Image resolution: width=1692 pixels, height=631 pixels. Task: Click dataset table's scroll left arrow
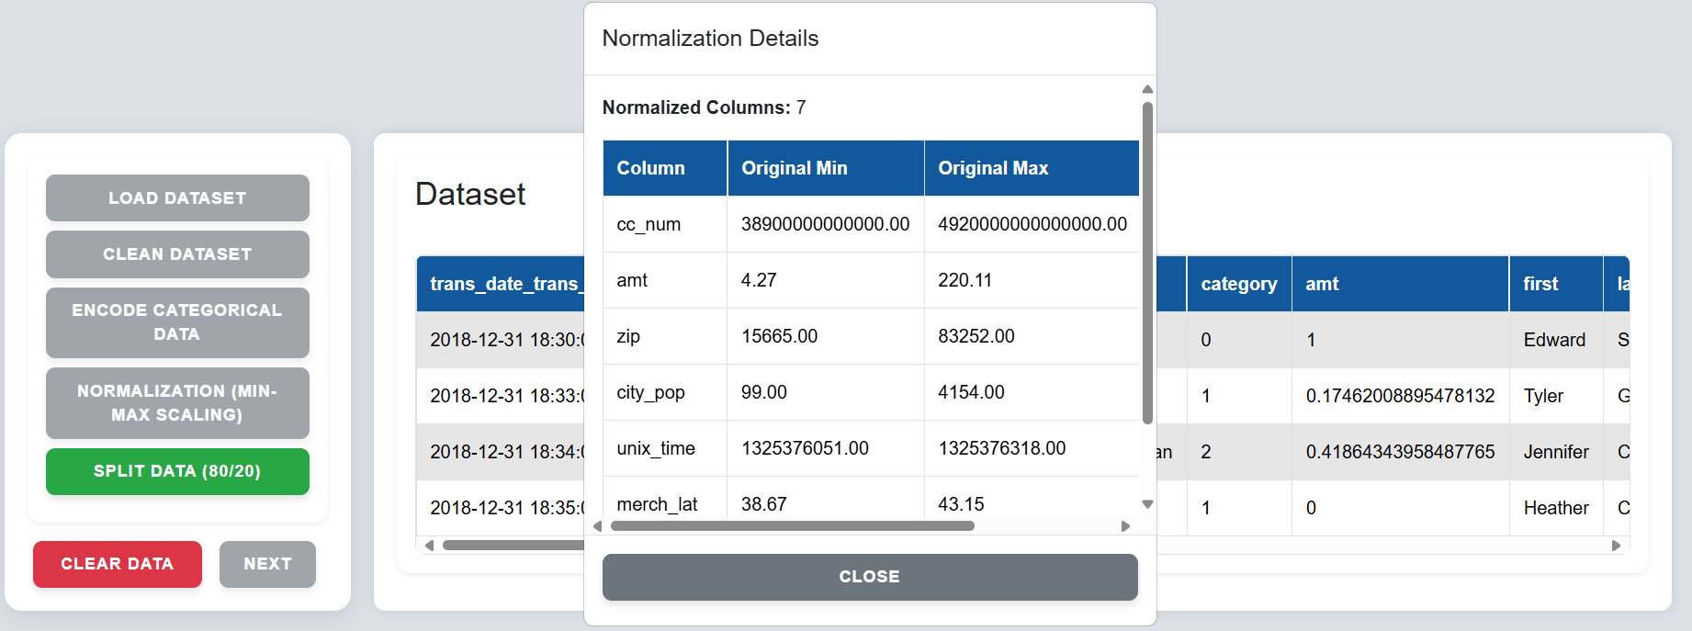[x=429, y=546]
